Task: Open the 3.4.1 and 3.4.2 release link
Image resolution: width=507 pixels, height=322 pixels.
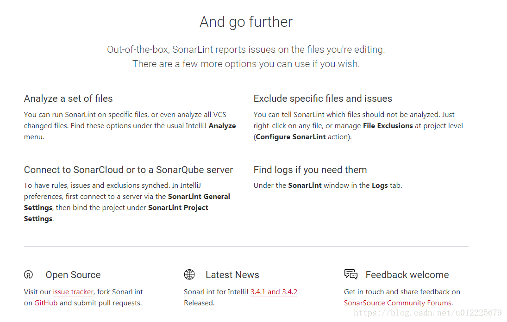Action: pos(274,291)
